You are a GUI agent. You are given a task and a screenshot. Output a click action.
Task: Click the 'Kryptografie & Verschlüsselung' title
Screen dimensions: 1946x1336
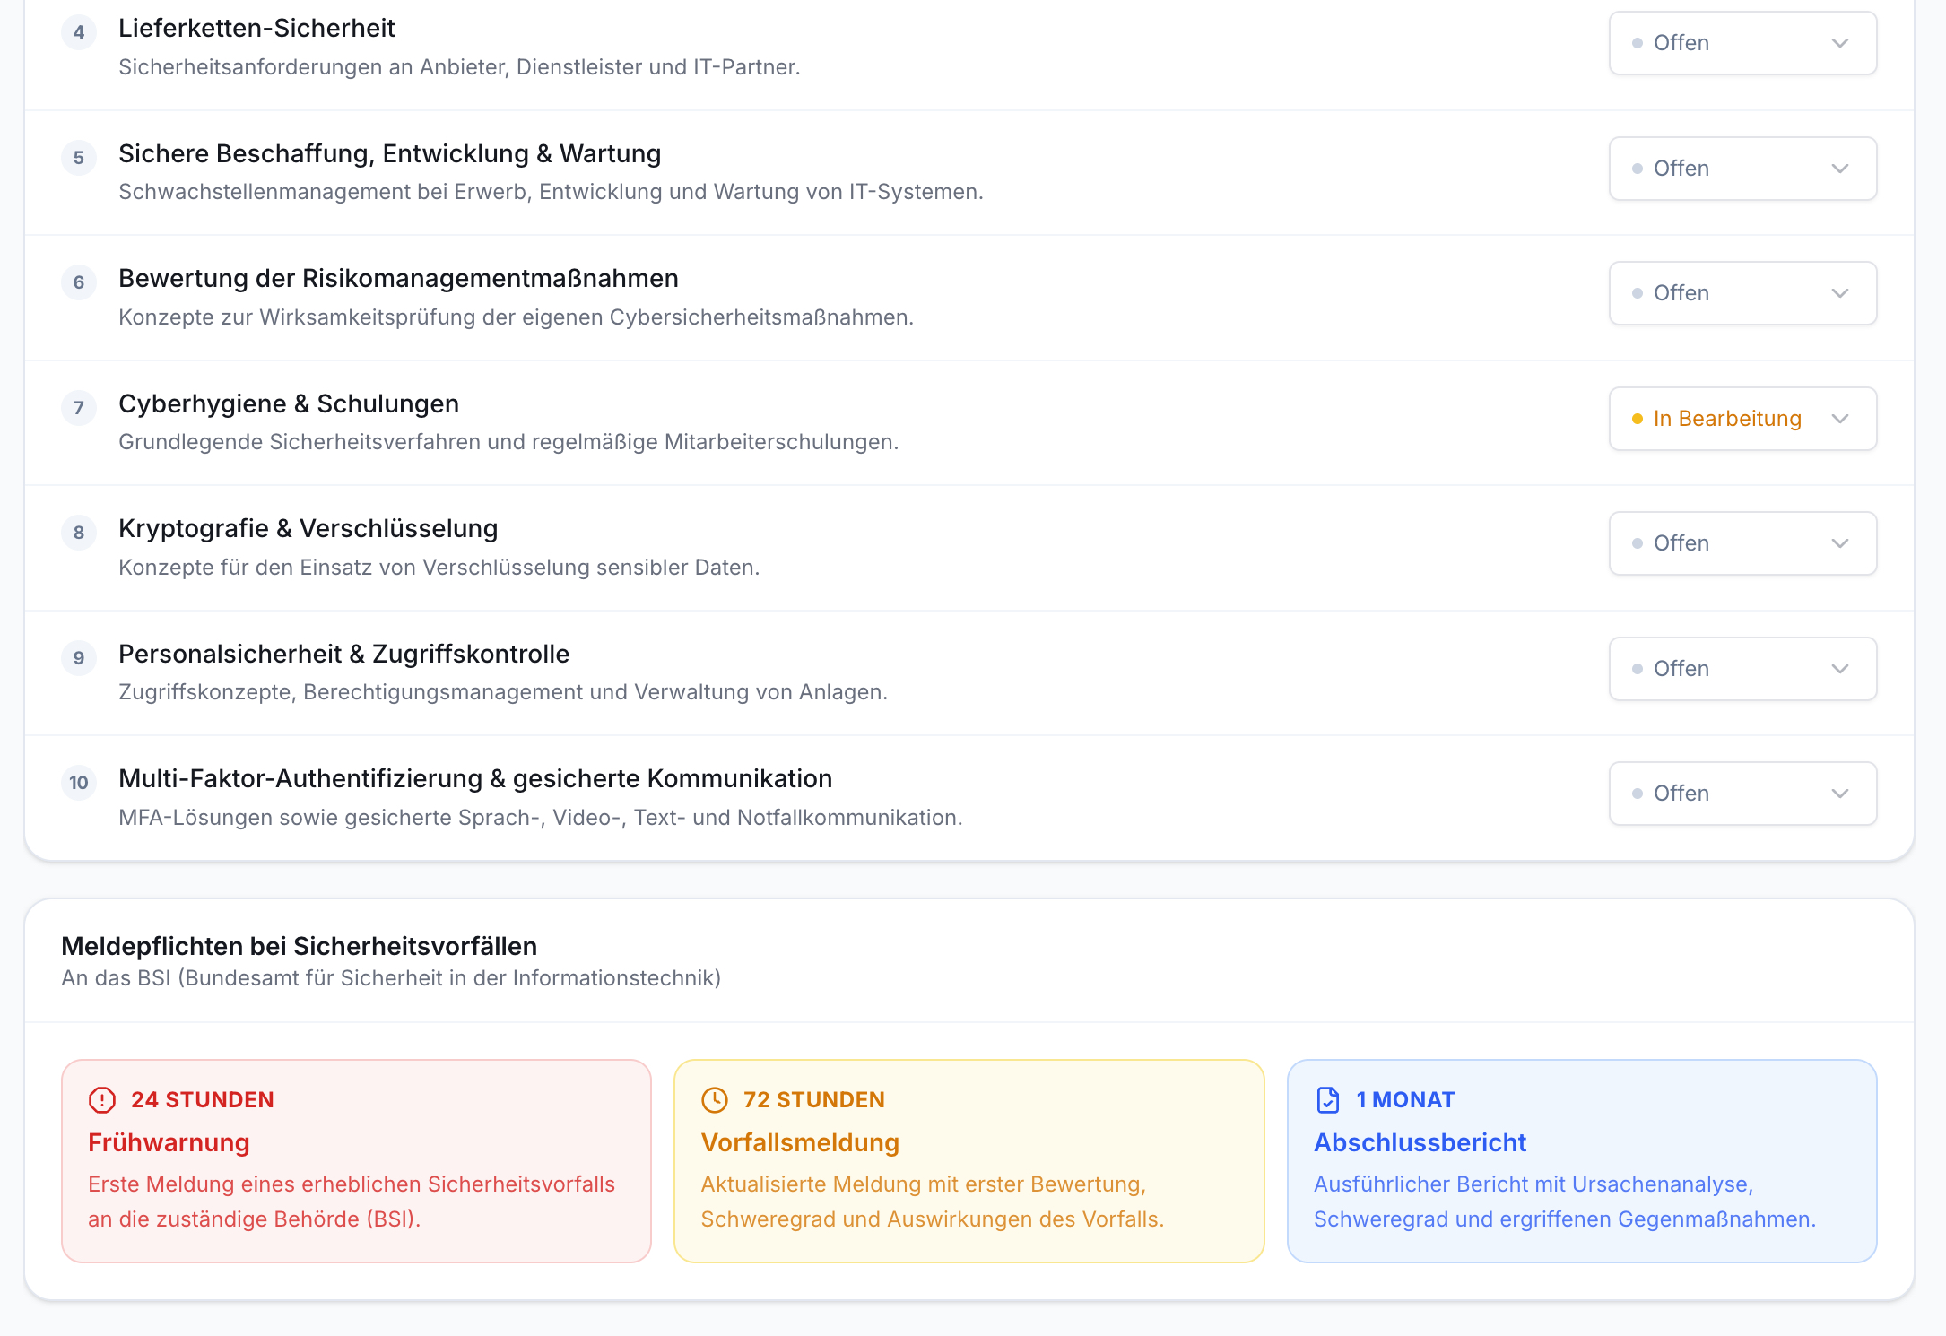308,529
